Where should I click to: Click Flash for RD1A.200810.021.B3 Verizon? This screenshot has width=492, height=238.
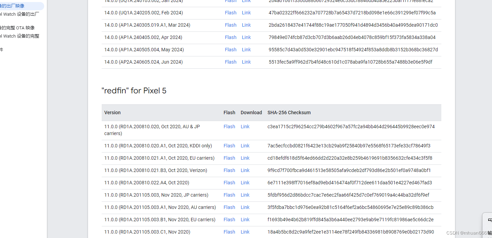click(229, 170)
